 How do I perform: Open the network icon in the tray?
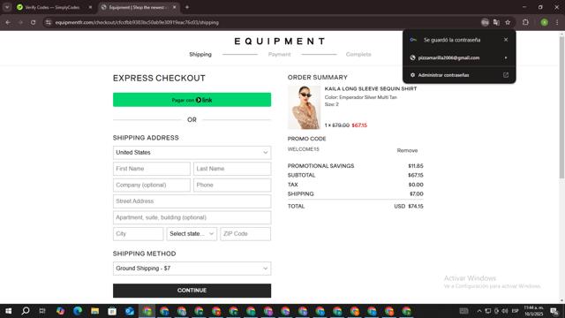(x=488, y=311)
